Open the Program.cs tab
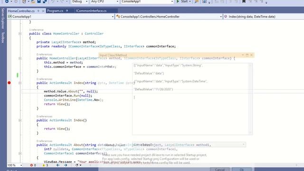 (x=55, y=11)
